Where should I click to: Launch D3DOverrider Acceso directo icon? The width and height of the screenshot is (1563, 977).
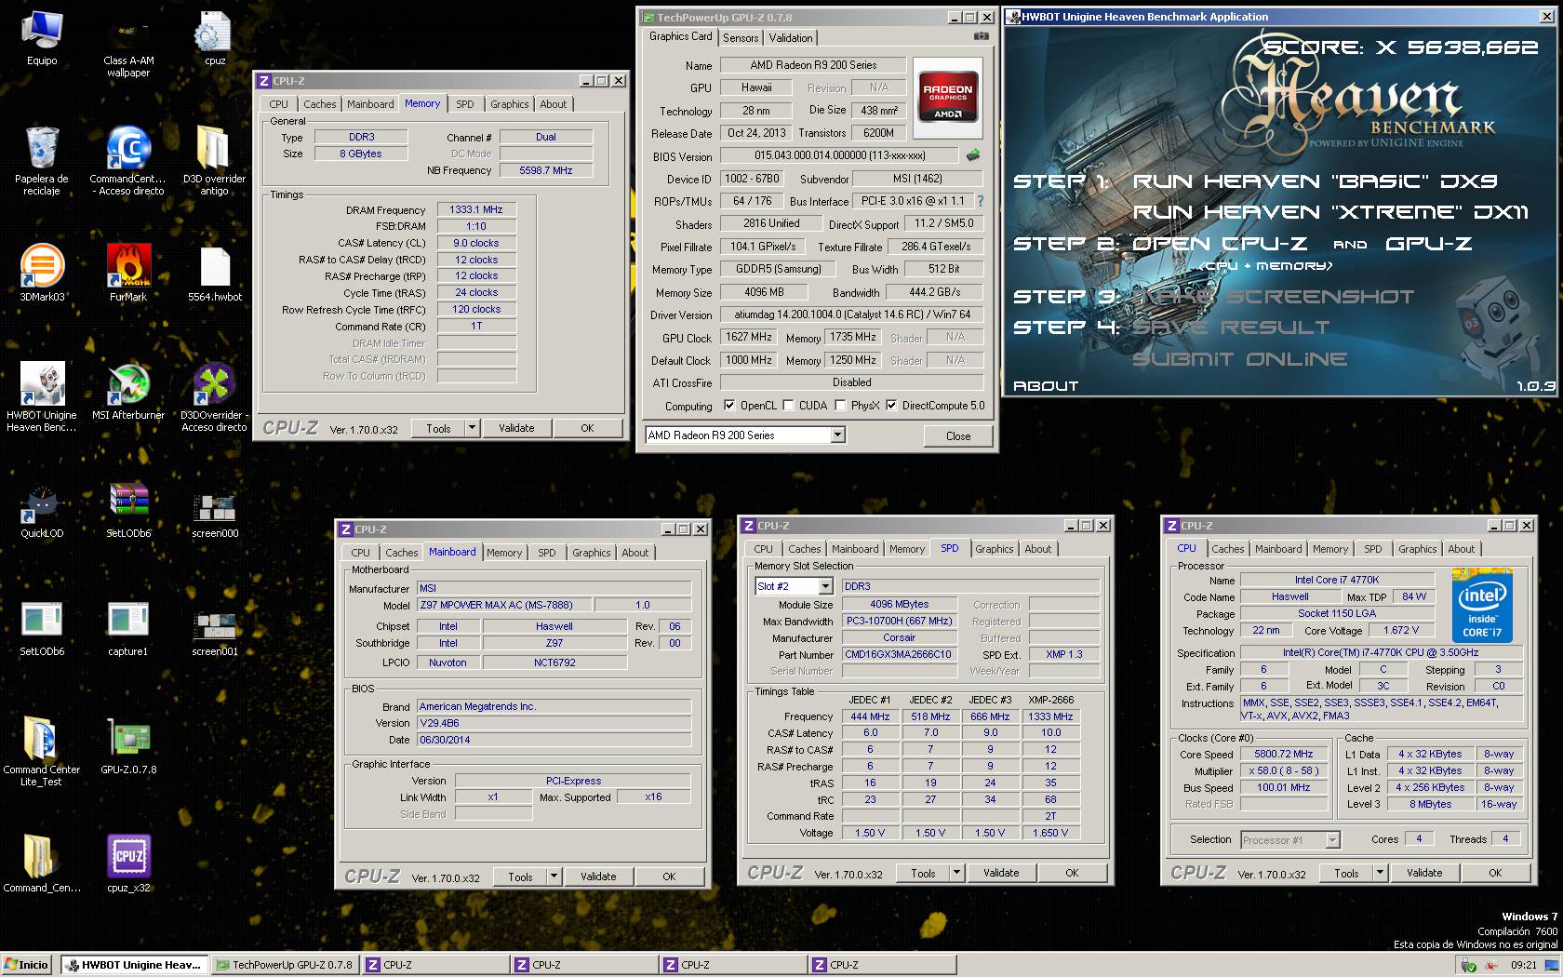click(215, 397)
